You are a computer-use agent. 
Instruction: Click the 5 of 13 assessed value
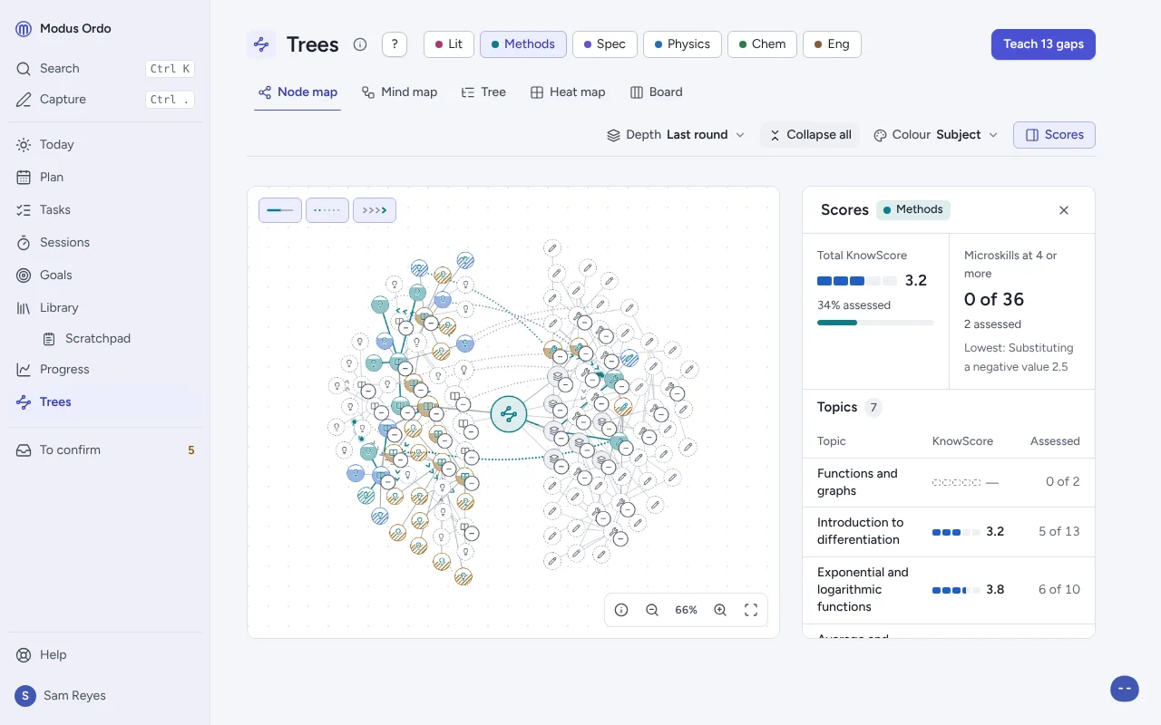point(1059,532)
